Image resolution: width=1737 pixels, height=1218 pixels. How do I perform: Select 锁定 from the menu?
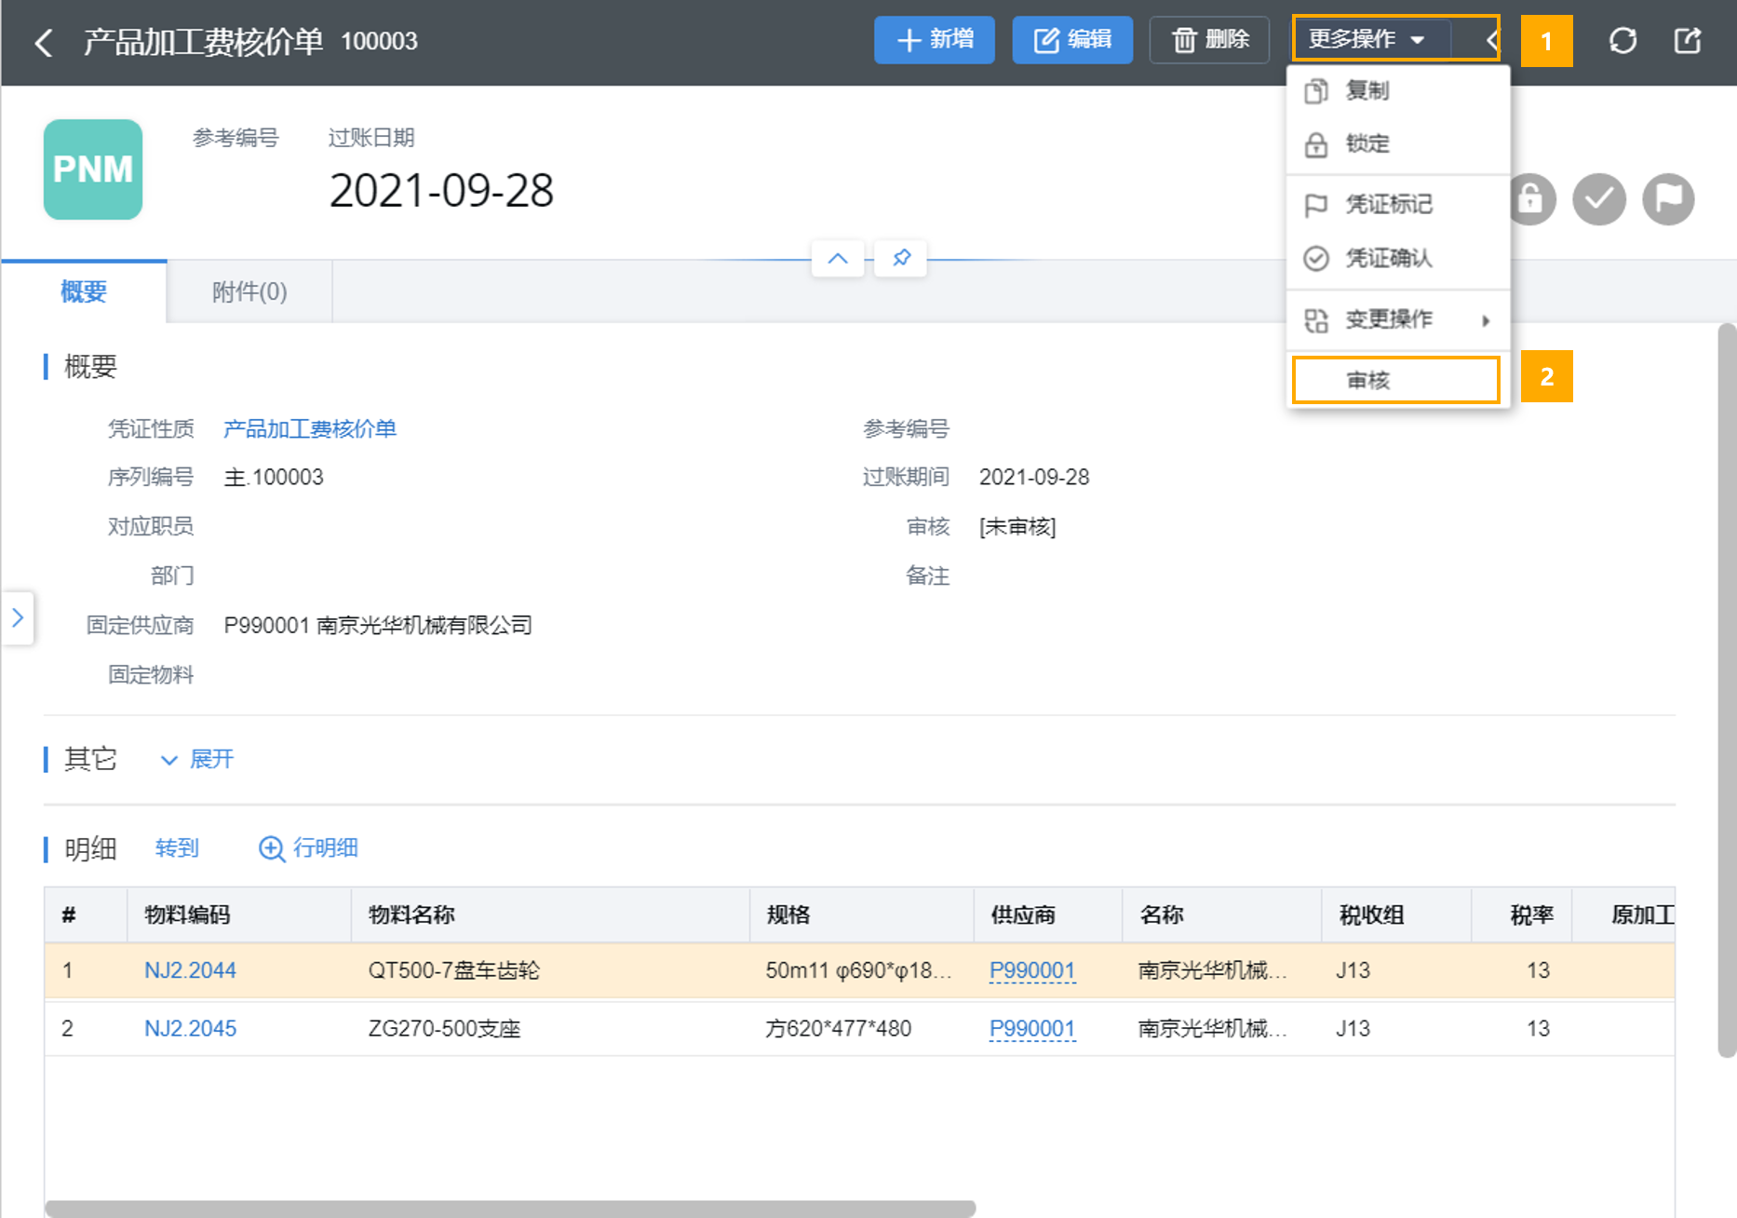coord(1397,143)
